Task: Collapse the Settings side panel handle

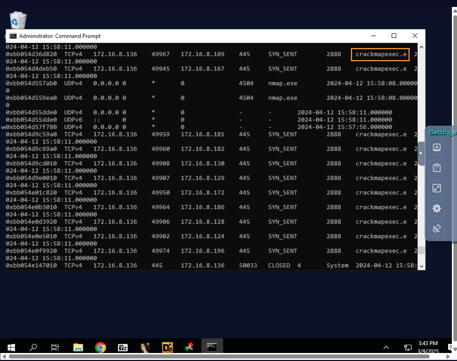Action: tap(421, 153)
